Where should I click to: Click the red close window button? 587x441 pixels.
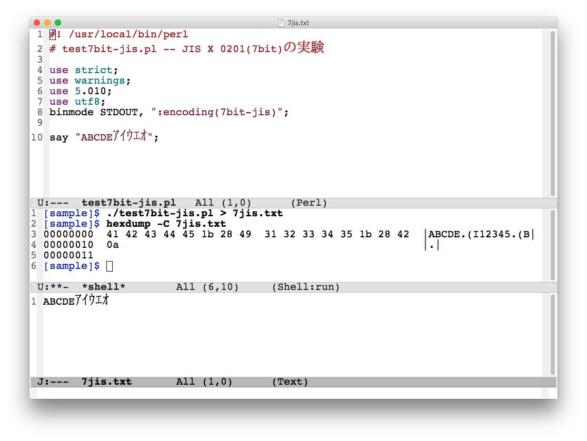(x=37, y=23)
